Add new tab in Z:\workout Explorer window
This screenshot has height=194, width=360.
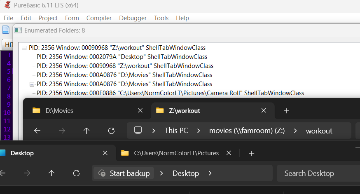pyautogui.click(x=286, y=111)
